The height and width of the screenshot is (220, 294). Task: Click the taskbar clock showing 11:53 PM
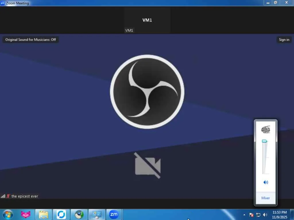click(279, 215)
